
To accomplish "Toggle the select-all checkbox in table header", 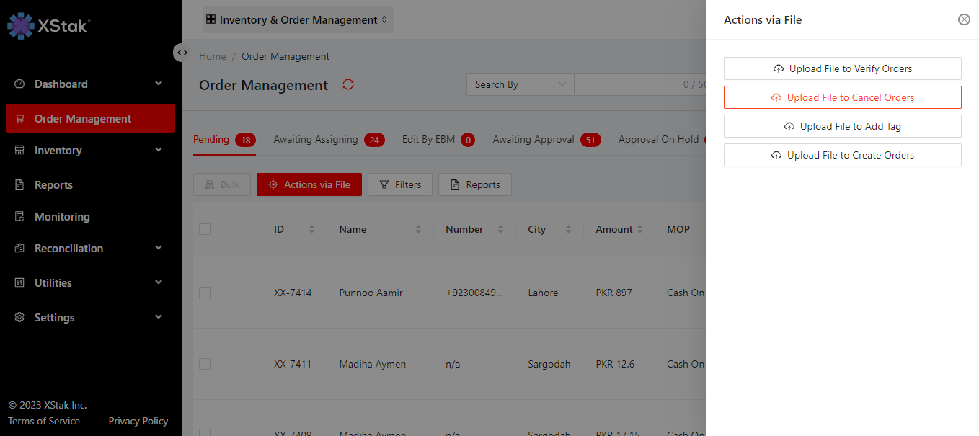I will point(205,229).
